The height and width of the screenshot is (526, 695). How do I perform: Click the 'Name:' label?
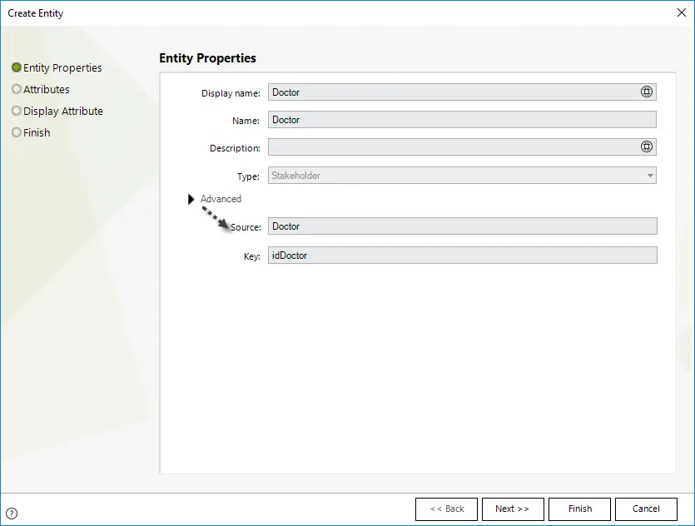click(x=246, y=121)
